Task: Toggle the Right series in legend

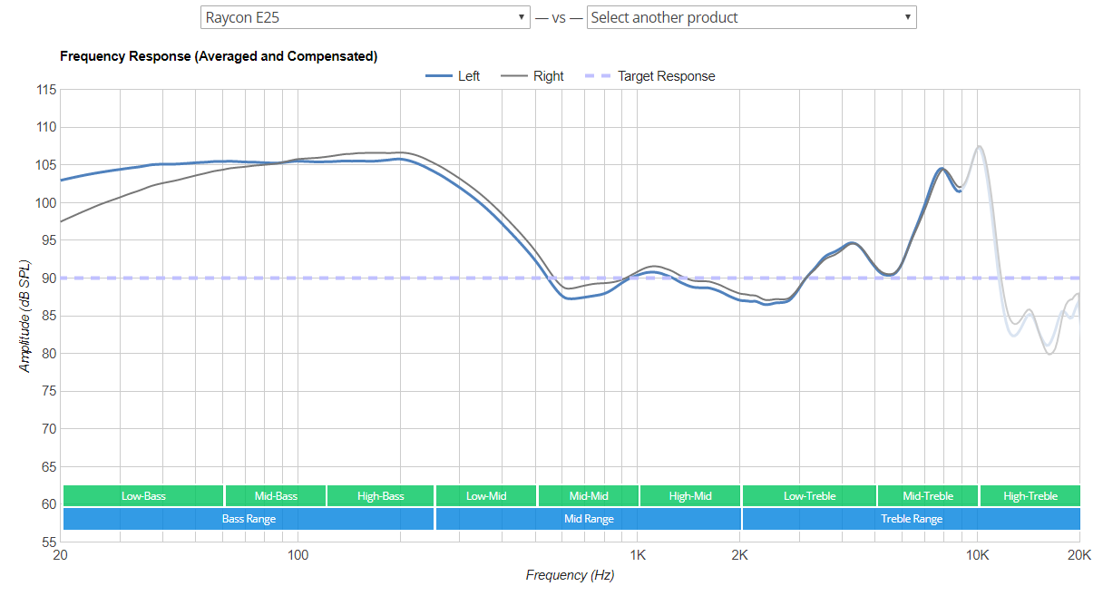Action: click(533, 76)
